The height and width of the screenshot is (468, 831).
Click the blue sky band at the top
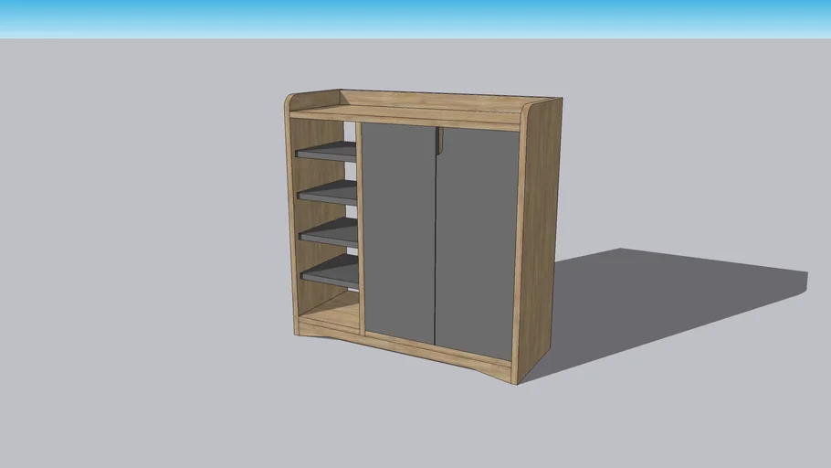(415, 16)
